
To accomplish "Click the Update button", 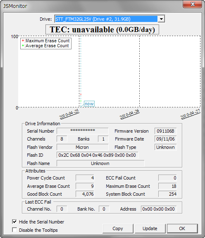I will point(150,228).
